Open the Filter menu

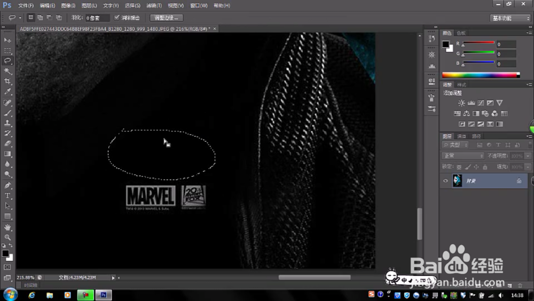tap(154, 5)
